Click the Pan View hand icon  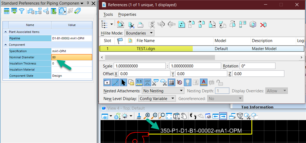(x=184, y=116)
